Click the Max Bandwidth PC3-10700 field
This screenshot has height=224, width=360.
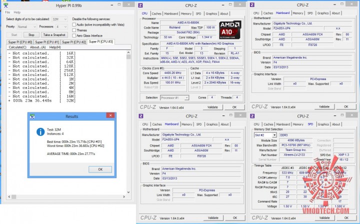click(295, 145)
